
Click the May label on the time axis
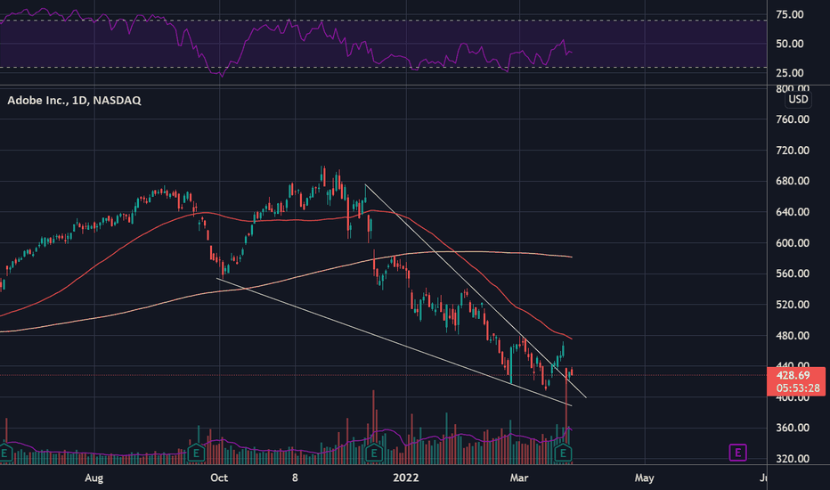(644, 478)
